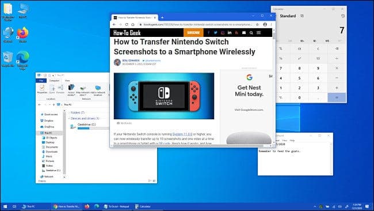Click the Twitter bird icon in site header
This screenshot has width=374, height=211.
pyautogui.click(x=215, y=32)
